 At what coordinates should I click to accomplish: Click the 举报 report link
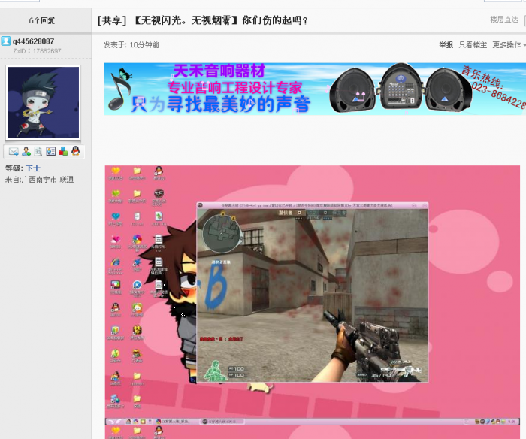(x=446, y=44)
